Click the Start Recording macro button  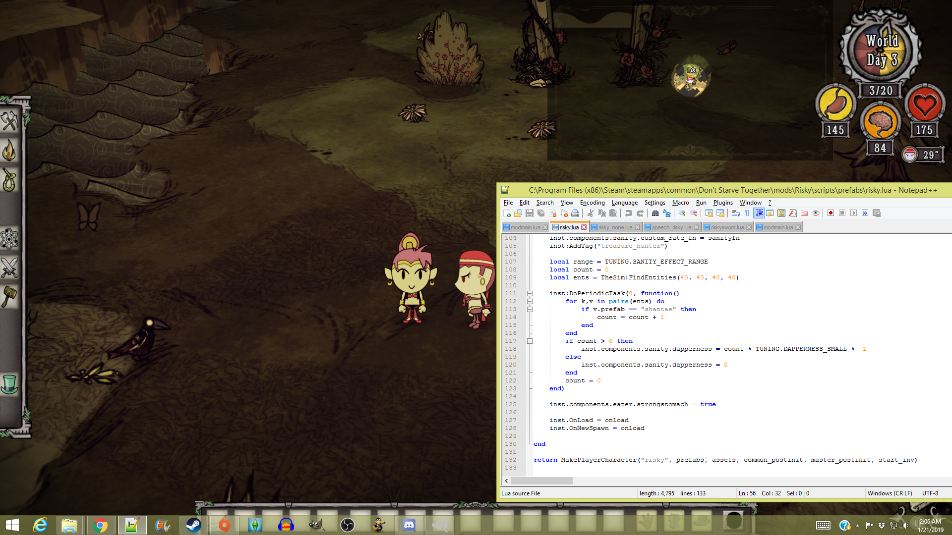(x=831, y=213)
